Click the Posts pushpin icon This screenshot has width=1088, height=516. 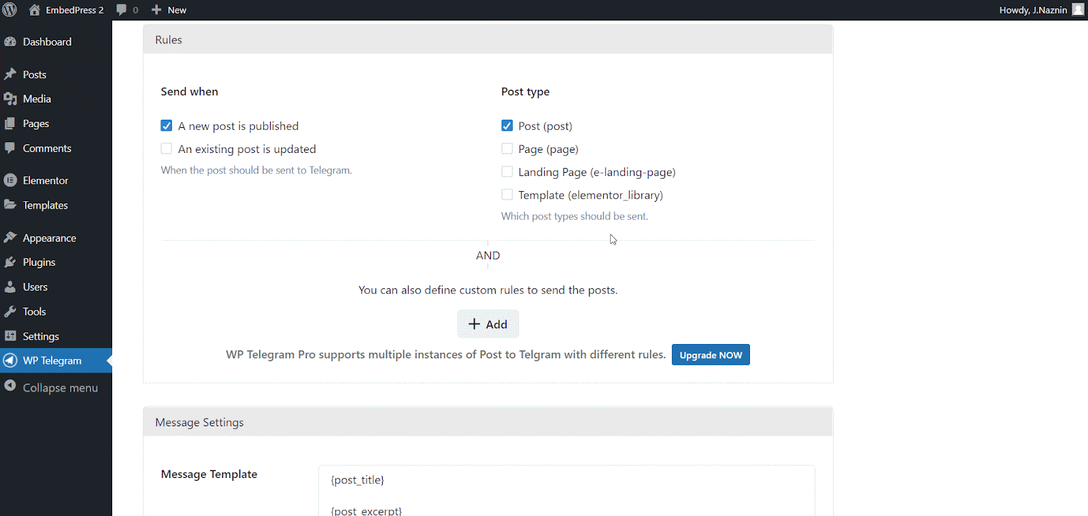[x=10, y=74]
